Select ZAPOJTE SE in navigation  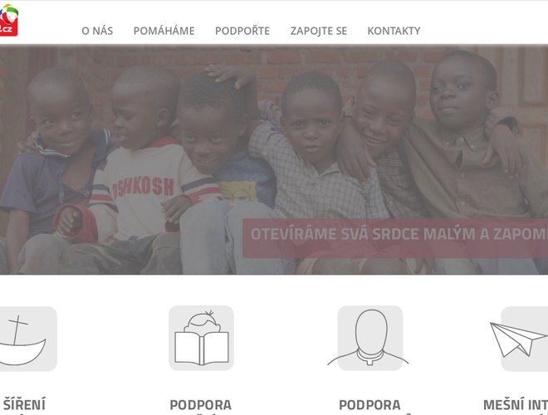(318, 31)
